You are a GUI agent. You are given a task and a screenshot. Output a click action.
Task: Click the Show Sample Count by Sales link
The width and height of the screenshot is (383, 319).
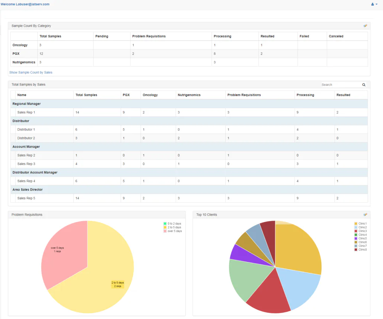(30, 72)
